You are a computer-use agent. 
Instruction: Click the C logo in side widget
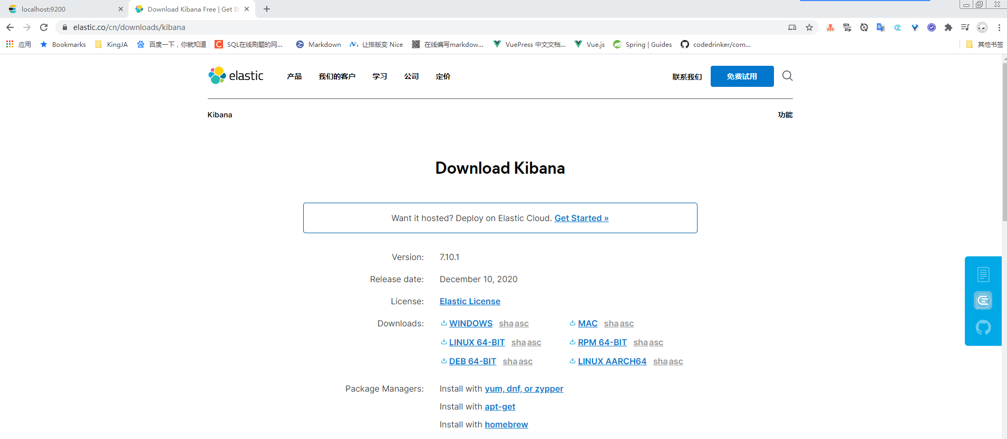tap(983, 301)
